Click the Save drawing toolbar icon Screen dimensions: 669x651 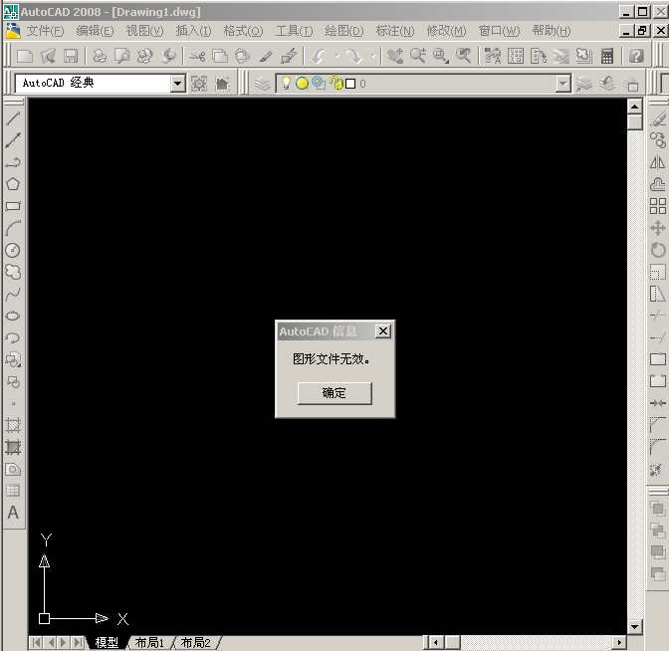pyautogui.click(x=71, y=56)
